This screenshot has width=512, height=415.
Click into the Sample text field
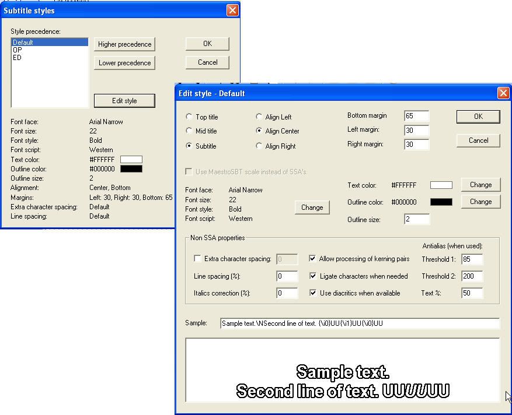click(360, 323)
